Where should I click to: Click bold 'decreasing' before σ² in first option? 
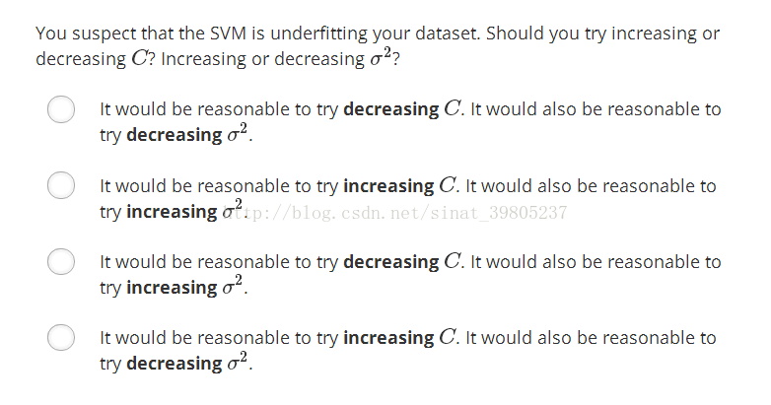[175, 135]
